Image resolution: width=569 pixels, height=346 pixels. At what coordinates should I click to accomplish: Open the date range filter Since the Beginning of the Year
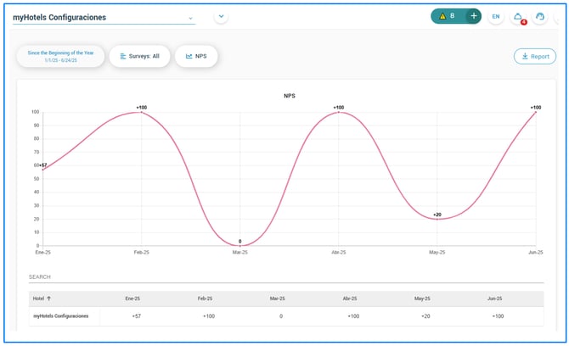click(60, 56)
